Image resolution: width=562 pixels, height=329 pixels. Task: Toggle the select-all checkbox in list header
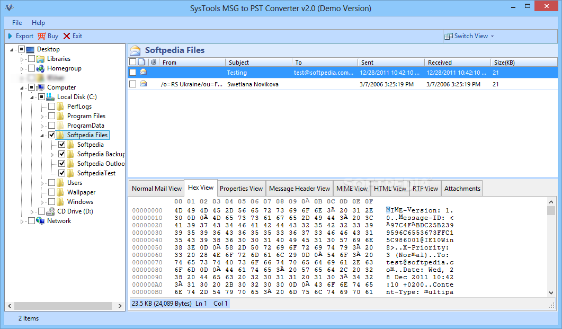pyautogui.click(x=132, y=62)
